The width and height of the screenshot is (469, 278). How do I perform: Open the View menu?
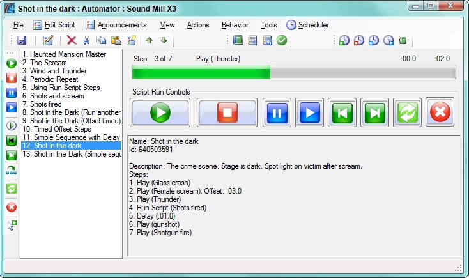[x=167, y=25]
